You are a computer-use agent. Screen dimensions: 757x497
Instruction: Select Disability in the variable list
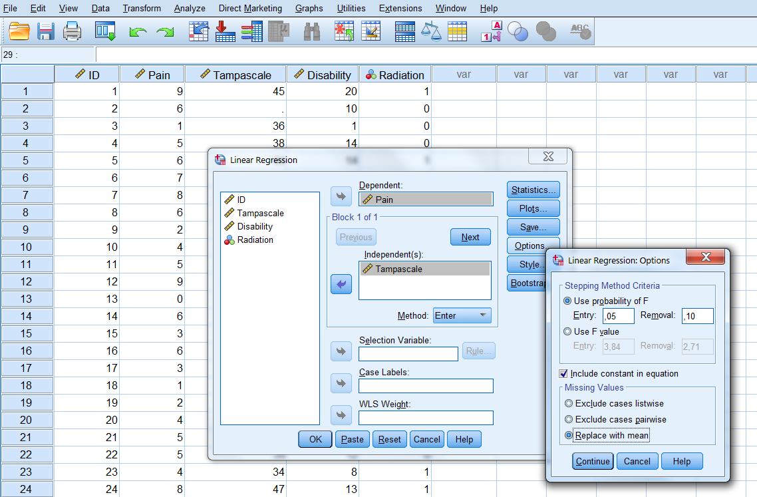click(255, 226)
